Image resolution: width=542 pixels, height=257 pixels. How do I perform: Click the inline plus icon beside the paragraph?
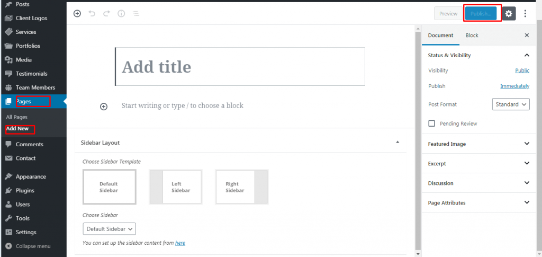pos(104,107)
